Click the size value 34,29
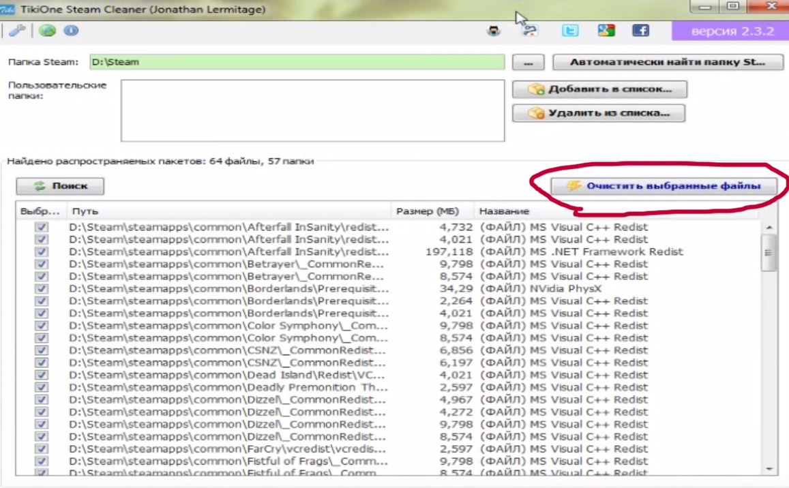The image size is (789, 488). tap(456, 289)
